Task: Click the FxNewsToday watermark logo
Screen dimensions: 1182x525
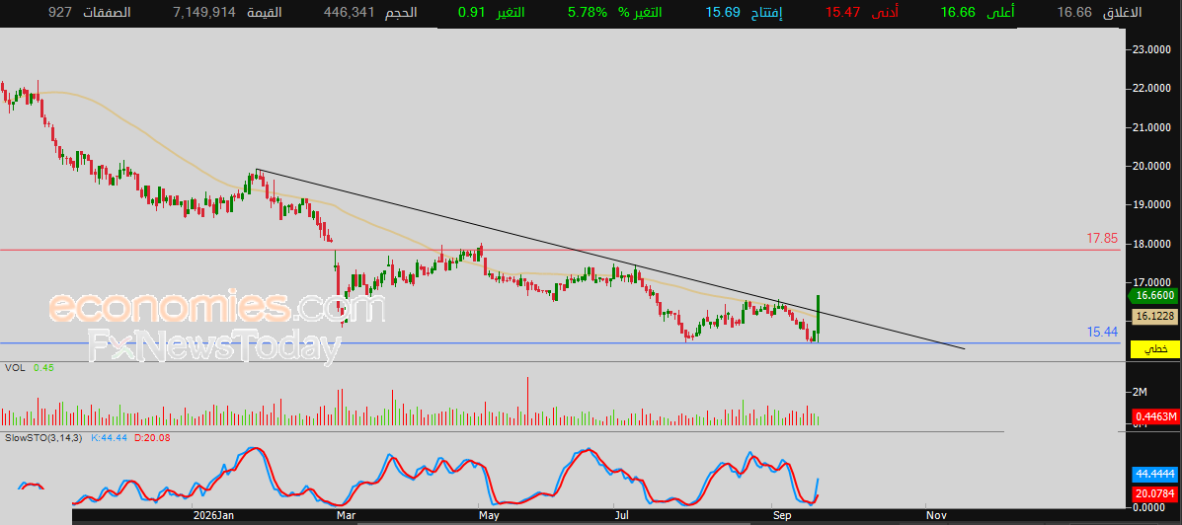Action: click(214, 348)
